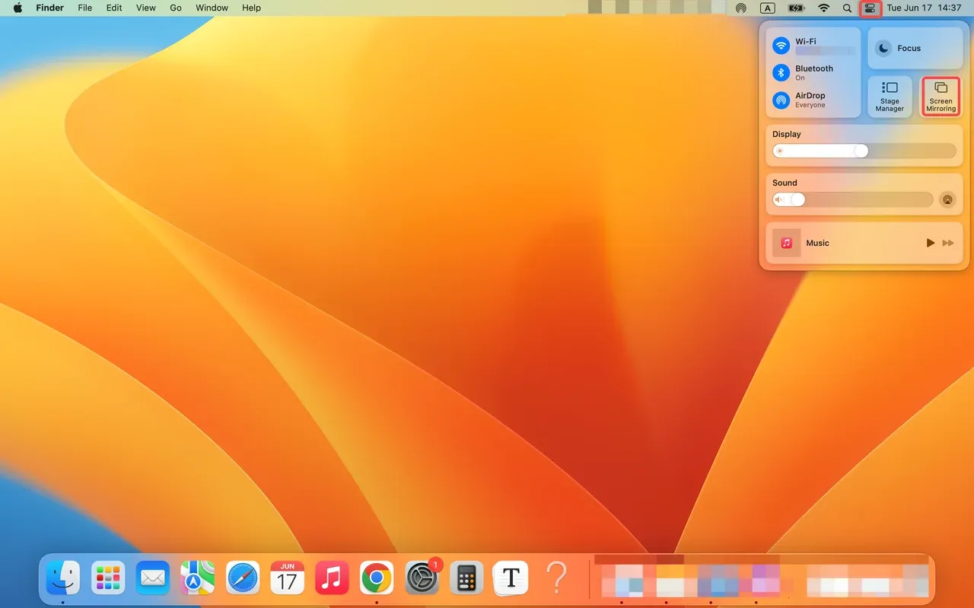Play music in Control Center

[x=930, y=243]
